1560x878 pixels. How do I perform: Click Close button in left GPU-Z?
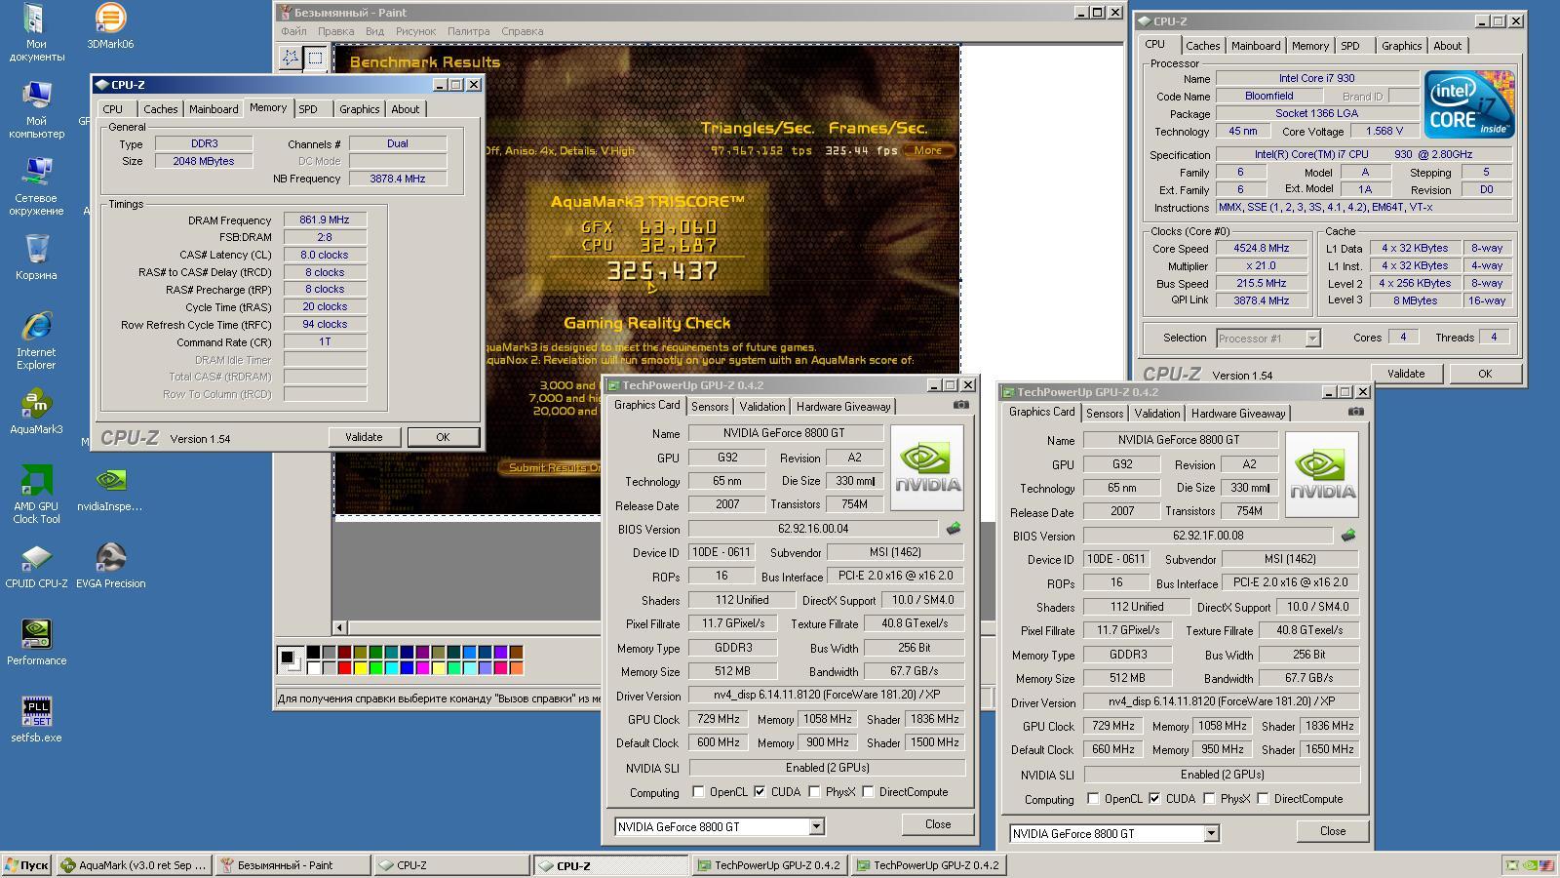point(938,824)
